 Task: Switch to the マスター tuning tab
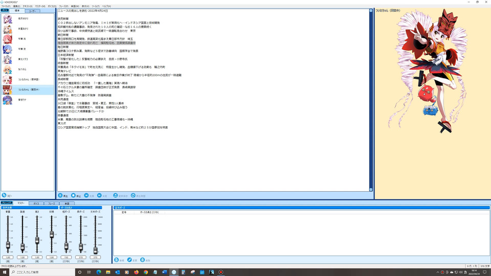click(21, 203)
